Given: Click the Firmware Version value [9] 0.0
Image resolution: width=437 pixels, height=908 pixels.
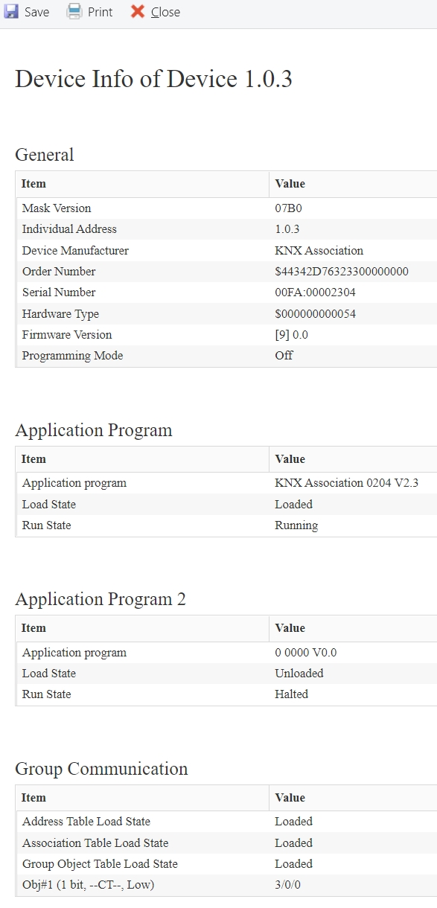Looking at the screenshot, I should (291, 335).
